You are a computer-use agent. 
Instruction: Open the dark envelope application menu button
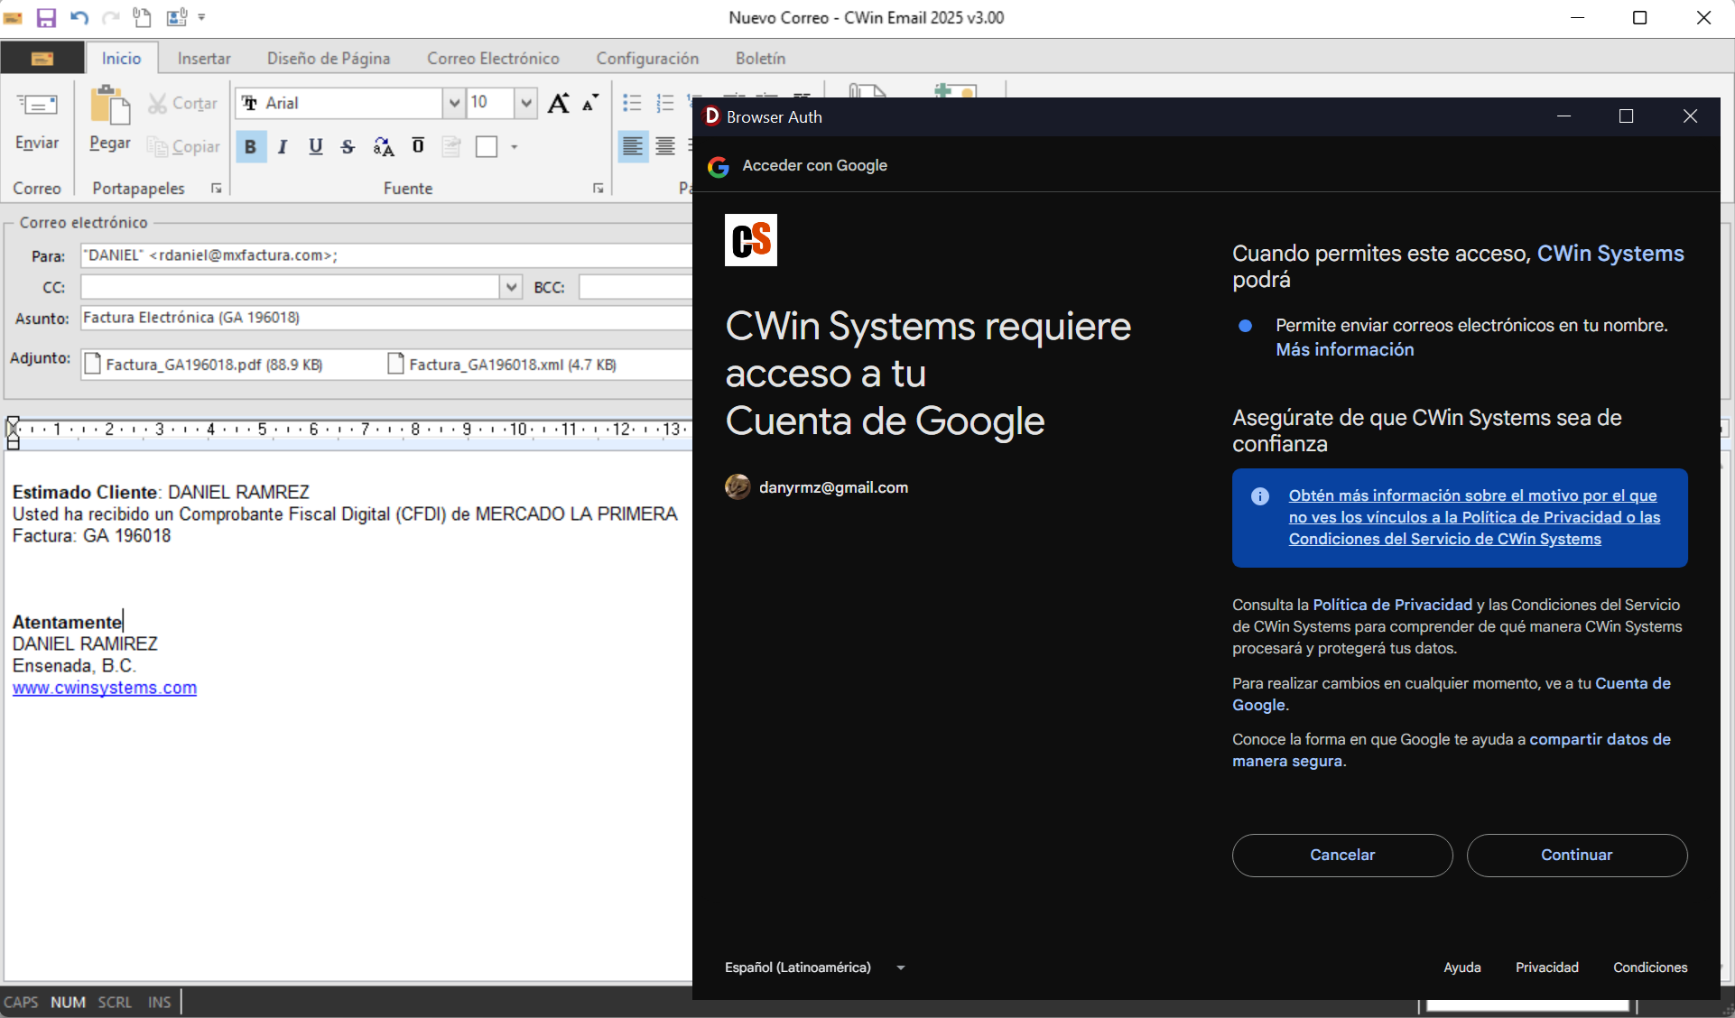(42, 58)
